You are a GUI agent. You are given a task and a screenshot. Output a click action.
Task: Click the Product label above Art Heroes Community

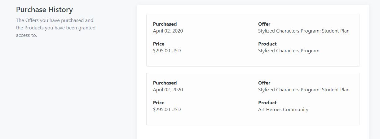coord(267,103)
